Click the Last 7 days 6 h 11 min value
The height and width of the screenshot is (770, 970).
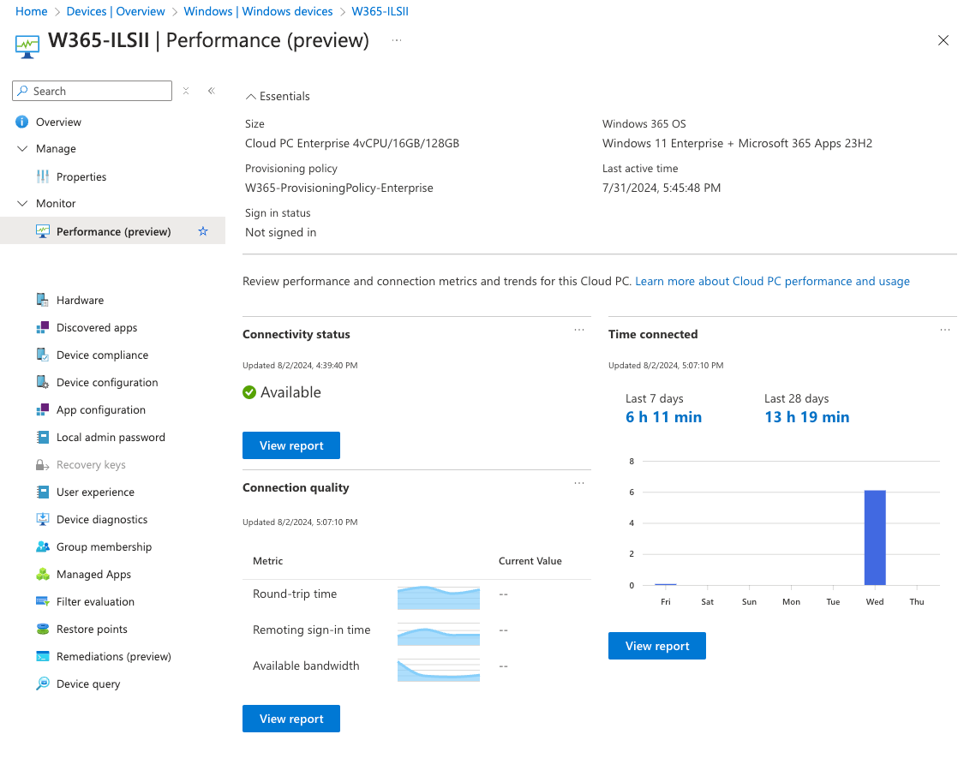(664, 417)
